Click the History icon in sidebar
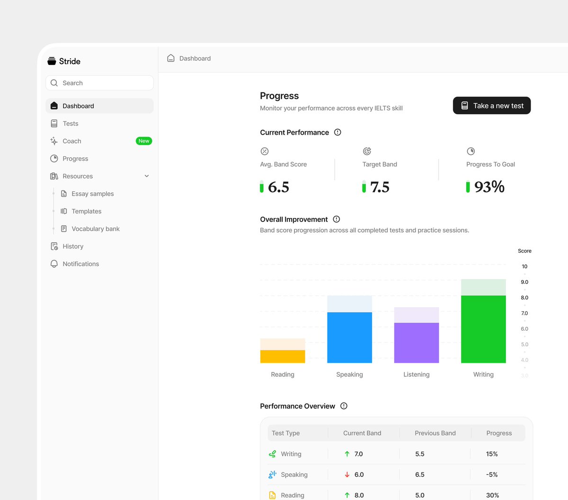 (54, 246)
